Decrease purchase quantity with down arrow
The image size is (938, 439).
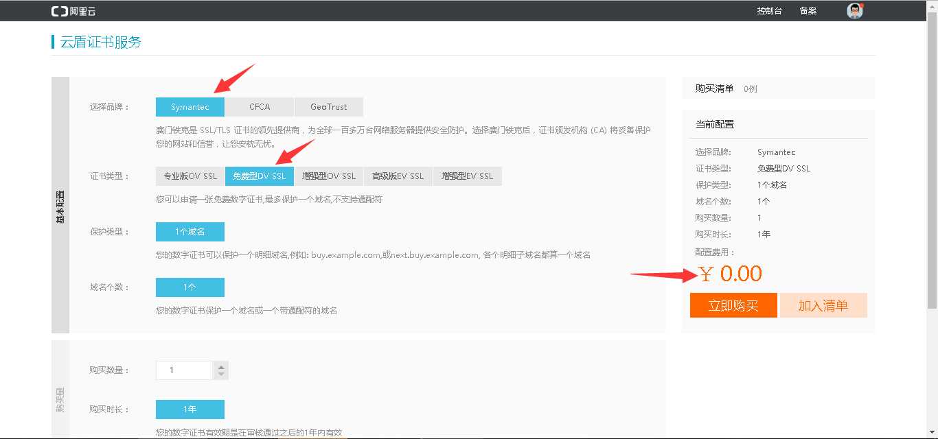tap(221, 375)
